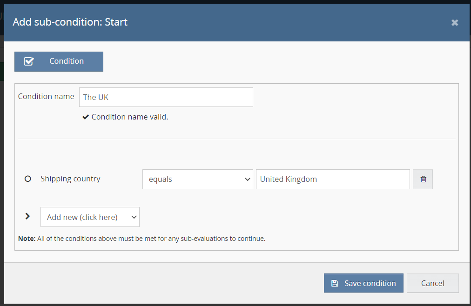
Task: Open the equals operator dropdown
Action: coord(197,179)
